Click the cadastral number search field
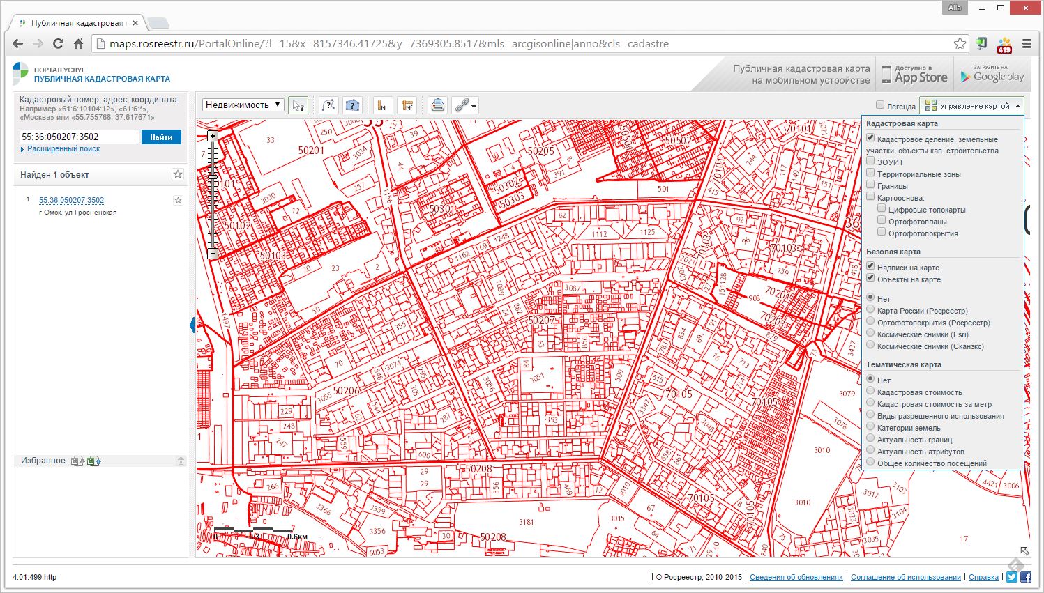The image size is (1044, 593). [79, 137]
